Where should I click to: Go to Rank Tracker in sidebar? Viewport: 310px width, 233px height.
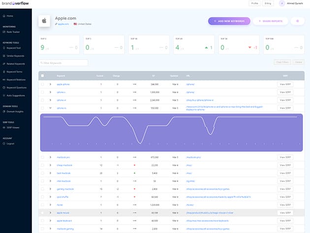click(x=12, y=33)
